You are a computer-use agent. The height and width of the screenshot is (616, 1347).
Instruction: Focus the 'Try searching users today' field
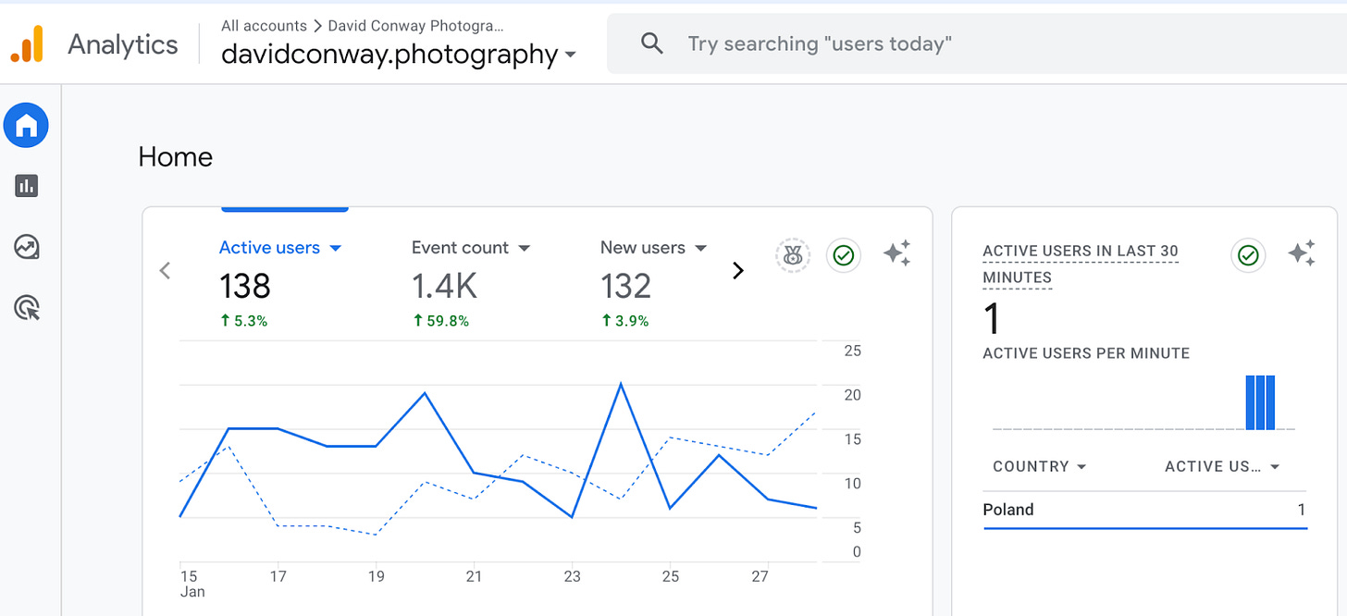pos(977,43)
